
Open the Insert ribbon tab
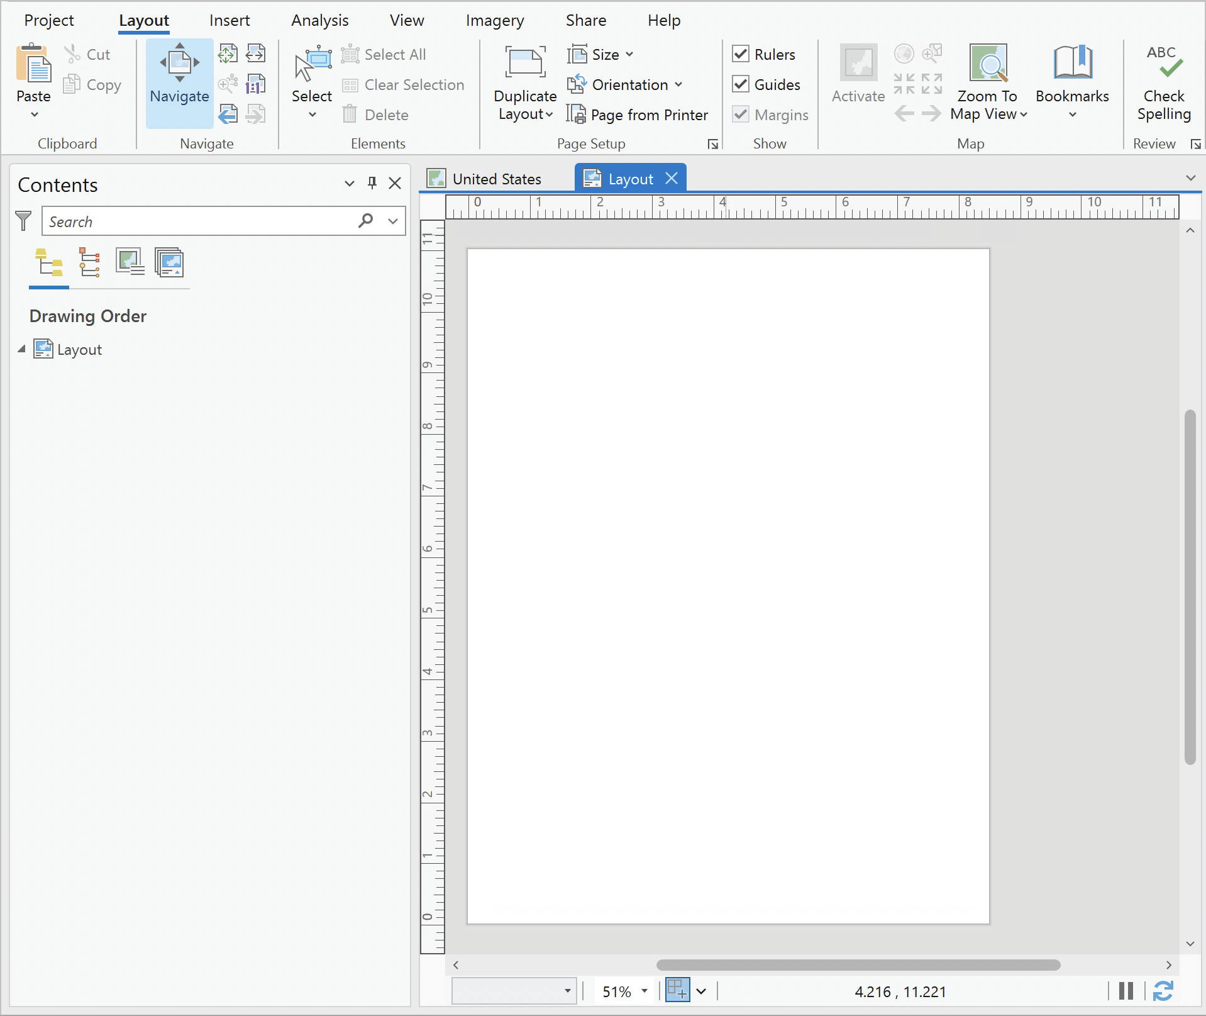pos(229,20)
